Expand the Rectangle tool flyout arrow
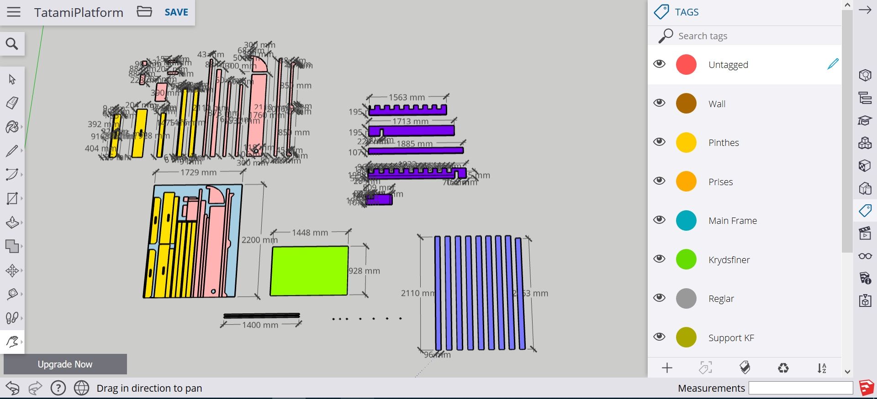877x399 pixels. (21, 198)
